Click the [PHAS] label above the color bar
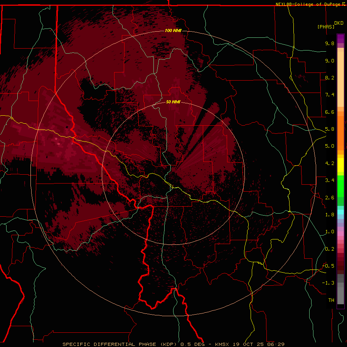 click(326, 27)
